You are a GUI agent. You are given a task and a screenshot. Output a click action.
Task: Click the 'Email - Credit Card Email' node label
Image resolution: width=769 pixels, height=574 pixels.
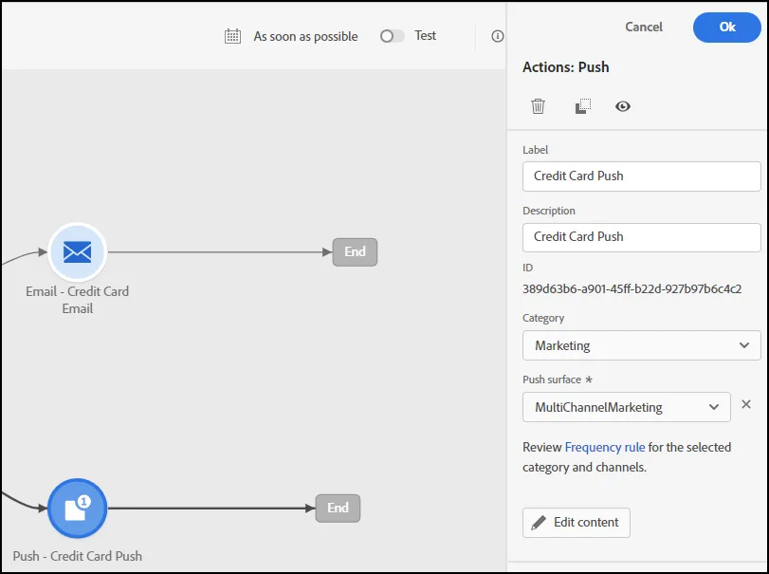78,300
